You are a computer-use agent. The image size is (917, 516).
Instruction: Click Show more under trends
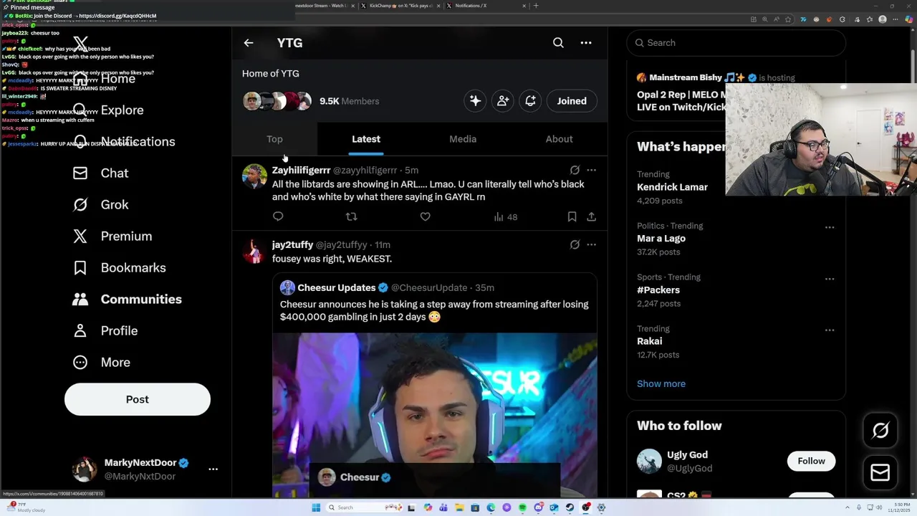(661, 383)
